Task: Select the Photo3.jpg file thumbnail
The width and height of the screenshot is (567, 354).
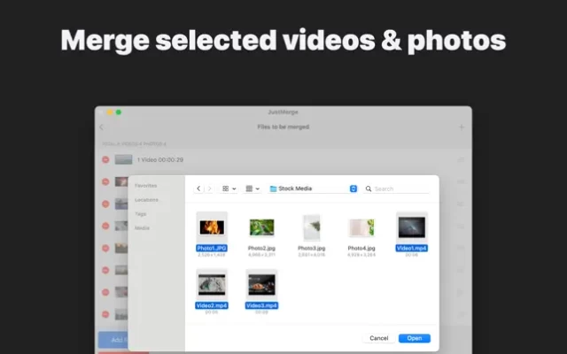Action: pyautogui.click(x=311, y=227)
